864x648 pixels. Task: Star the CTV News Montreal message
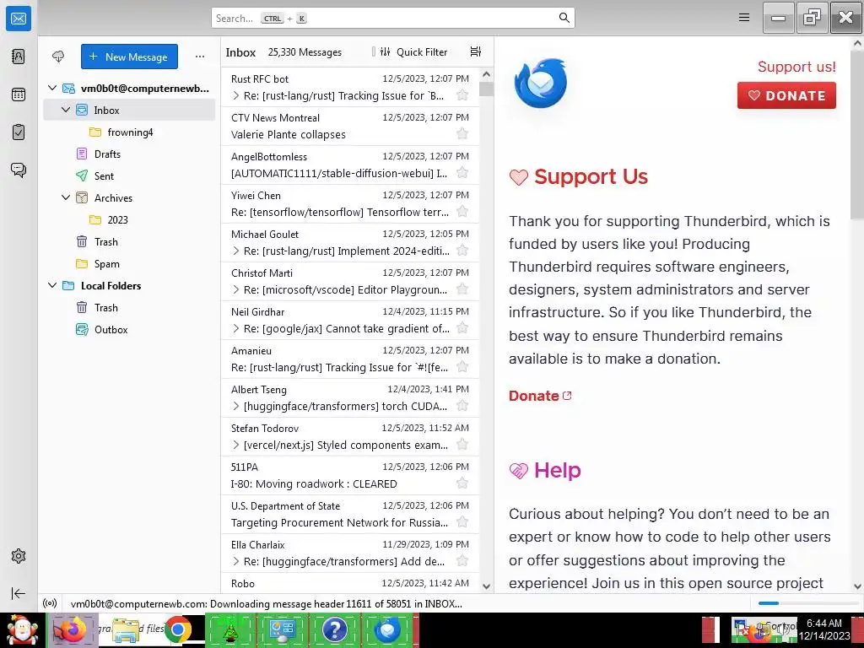pyautogui.click(x=462, y=134)
